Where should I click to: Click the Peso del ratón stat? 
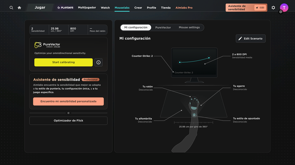click(x=97, y=30)
